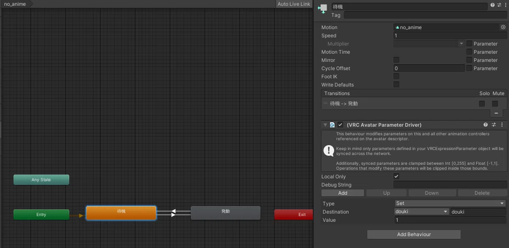
Task: Open the Destination douki dropdown
Action: (x=422, y=211)
